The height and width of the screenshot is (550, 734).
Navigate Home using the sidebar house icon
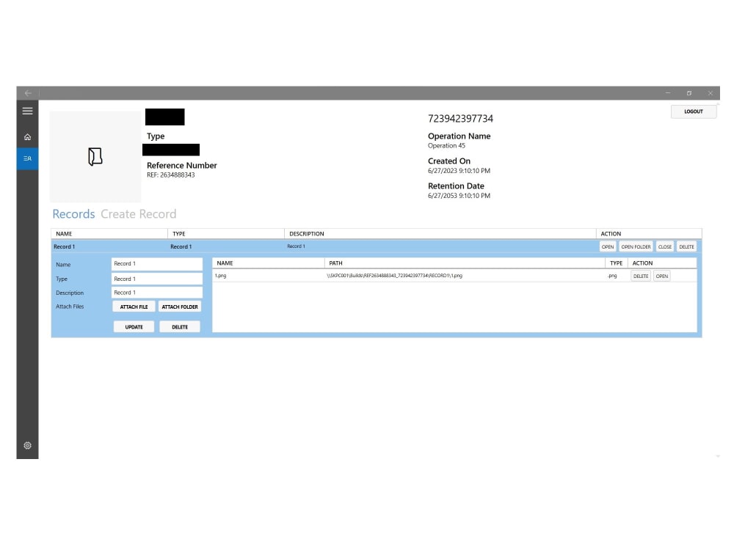pyautogui.click(x=27, y=136)
